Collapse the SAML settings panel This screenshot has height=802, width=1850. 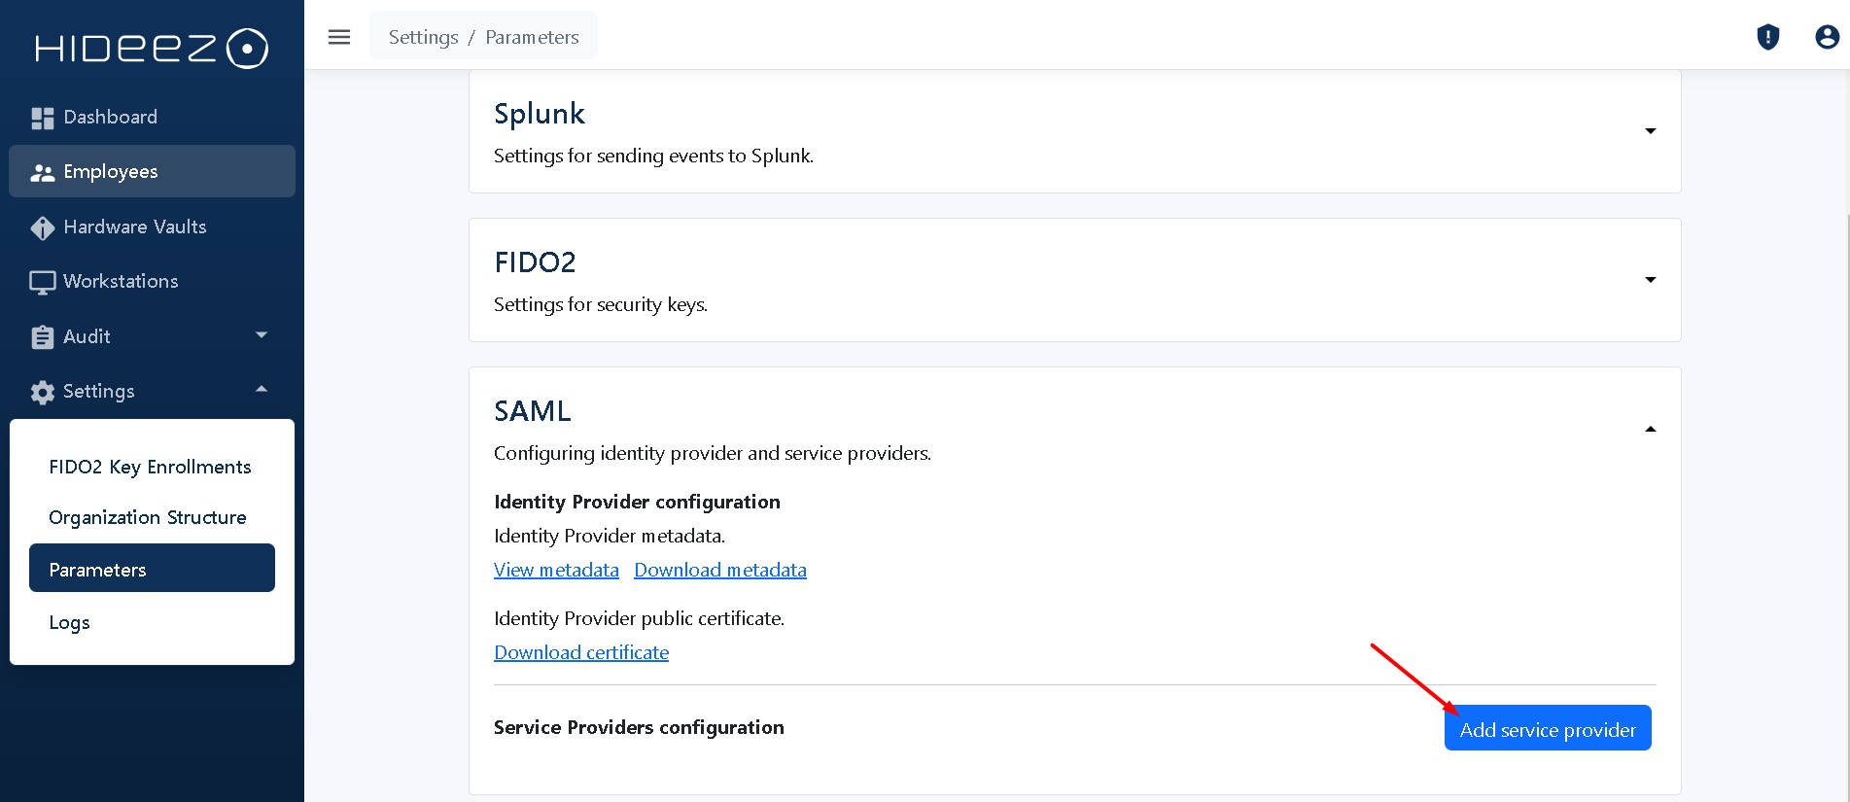tap(1650, 429)
